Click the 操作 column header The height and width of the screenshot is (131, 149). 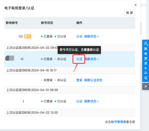coord(79,23)
